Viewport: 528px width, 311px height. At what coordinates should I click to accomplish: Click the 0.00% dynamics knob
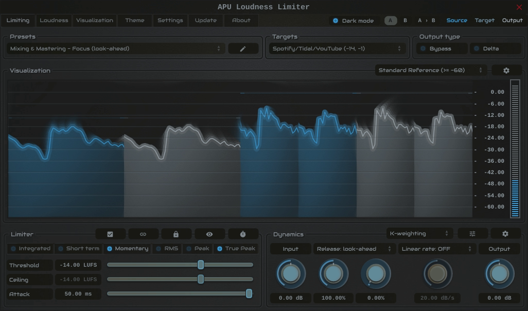click(376, 274)
